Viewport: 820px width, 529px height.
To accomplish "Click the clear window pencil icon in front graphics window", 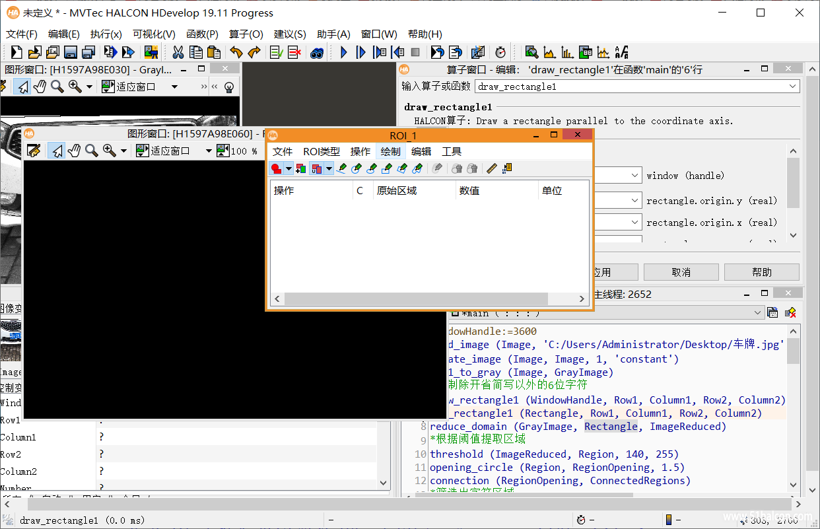I will [x=34, y=151].
